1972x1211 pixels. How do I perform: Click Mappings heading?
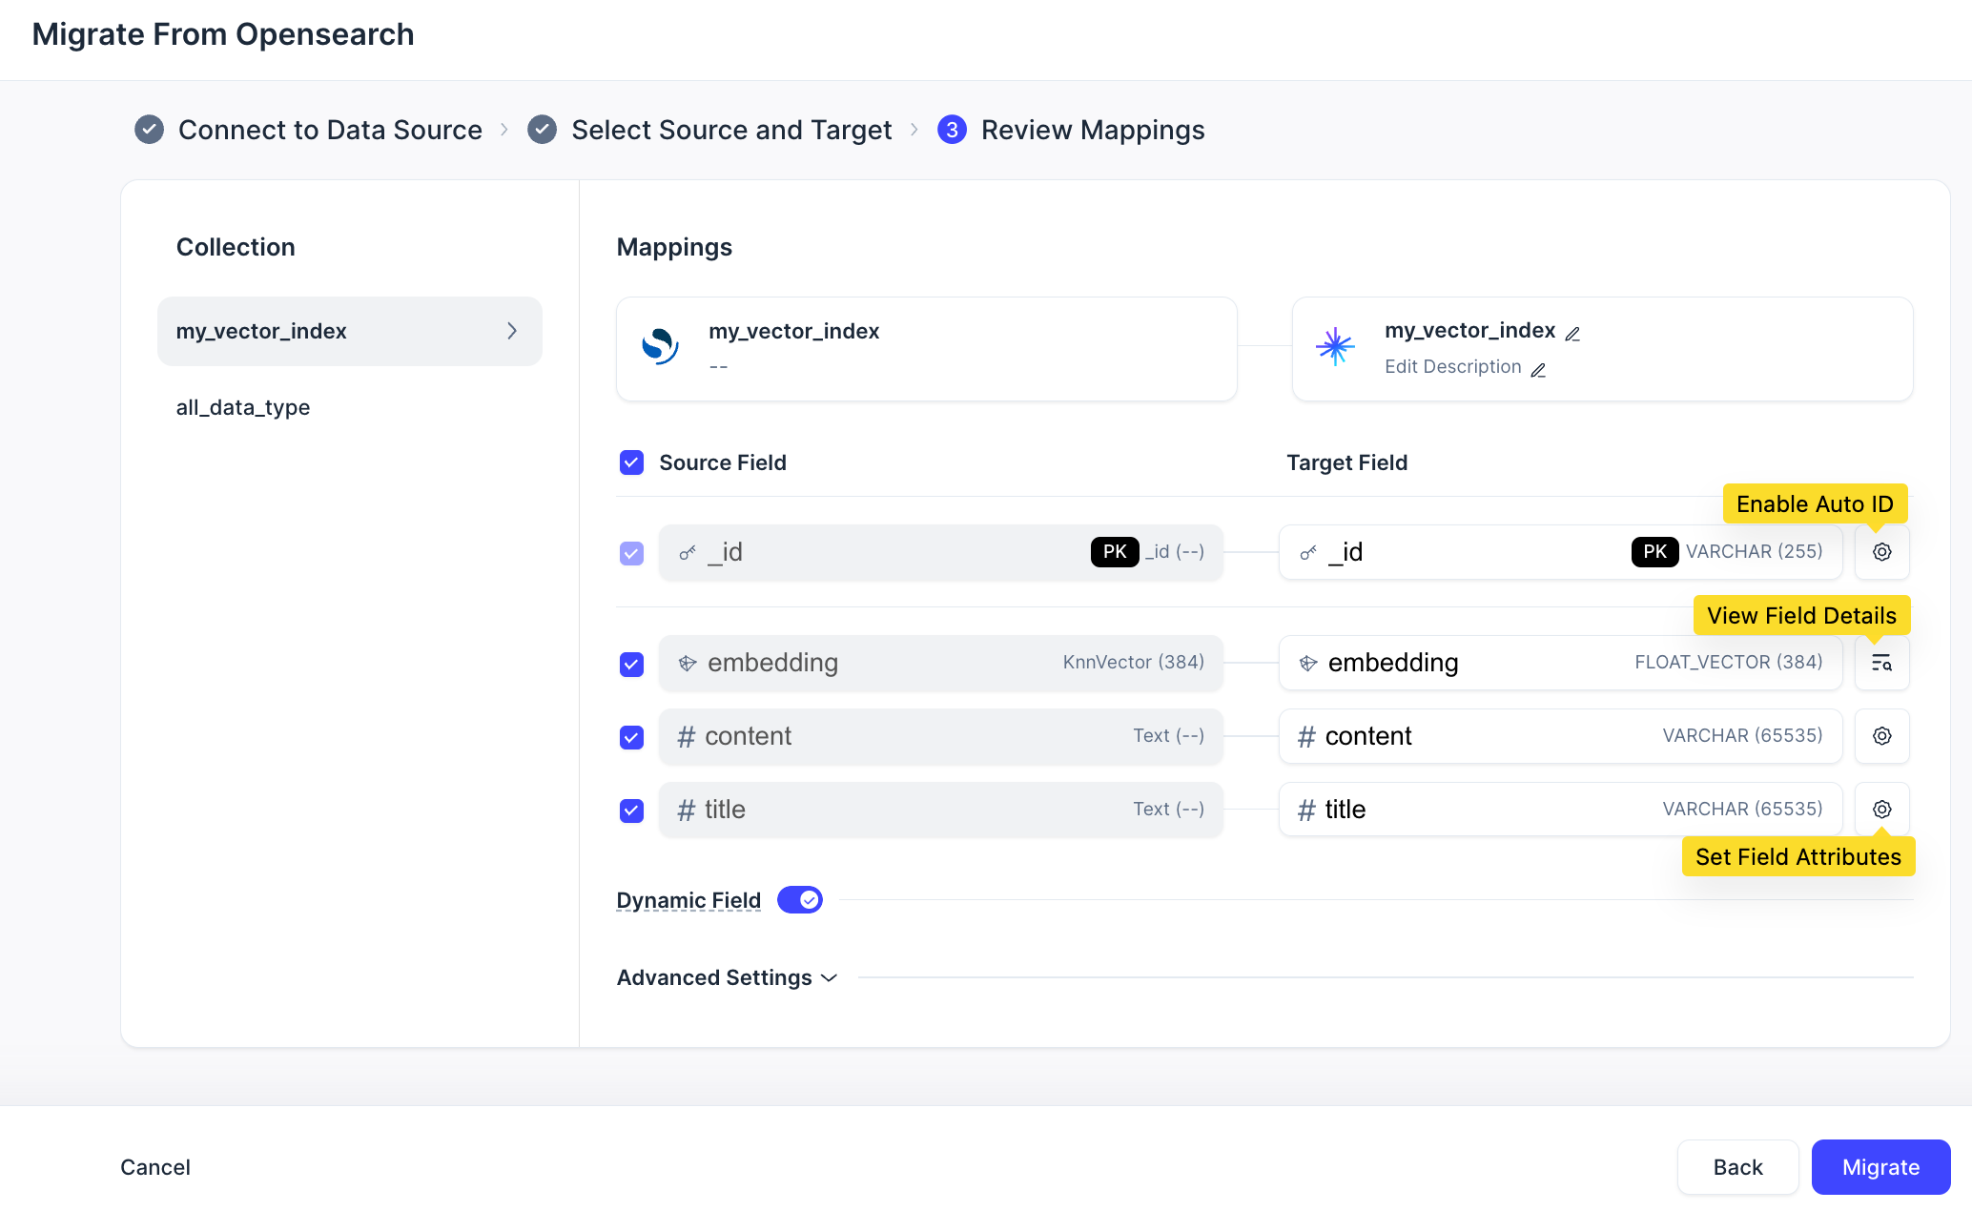[x=674, y=247]
